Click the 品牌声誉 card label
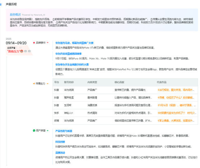This screenshot has height=168, width=200. tap(11, 48)
